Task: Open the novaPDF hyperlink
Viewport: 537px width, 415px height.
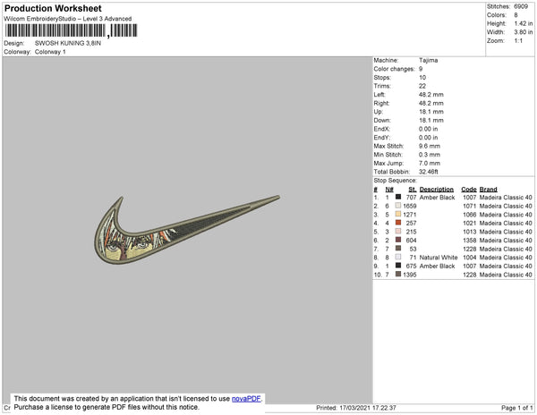Action: tap(246, 399)
